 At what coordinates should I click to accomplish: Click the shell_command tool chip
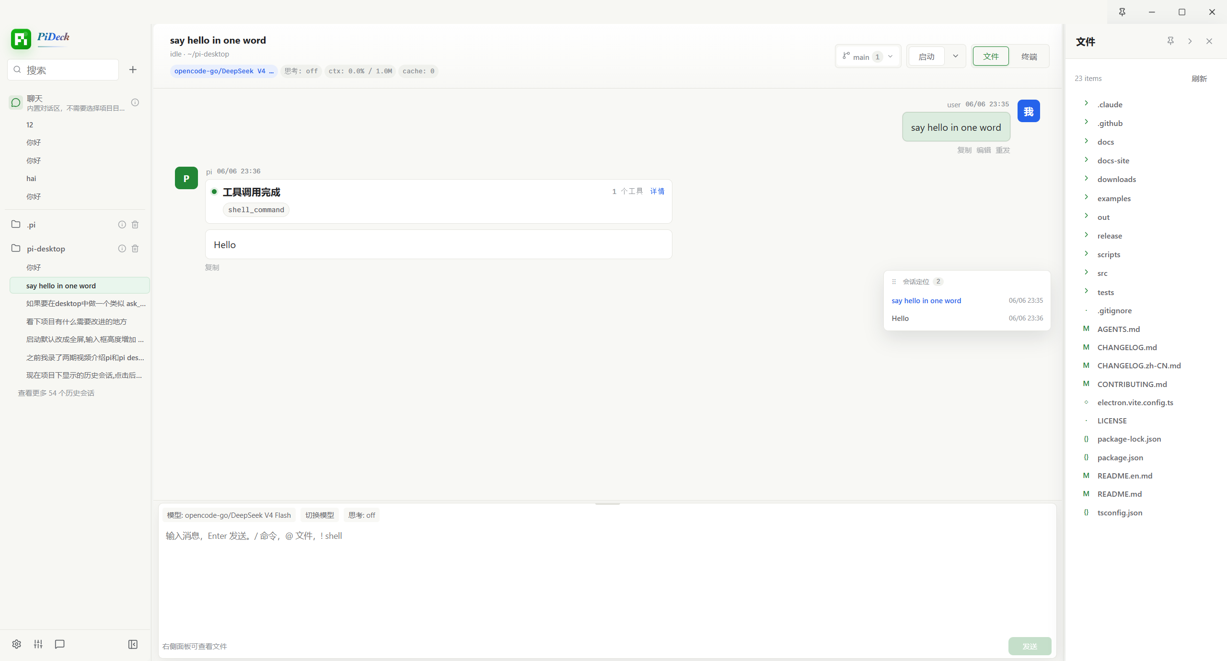point(256,210)
